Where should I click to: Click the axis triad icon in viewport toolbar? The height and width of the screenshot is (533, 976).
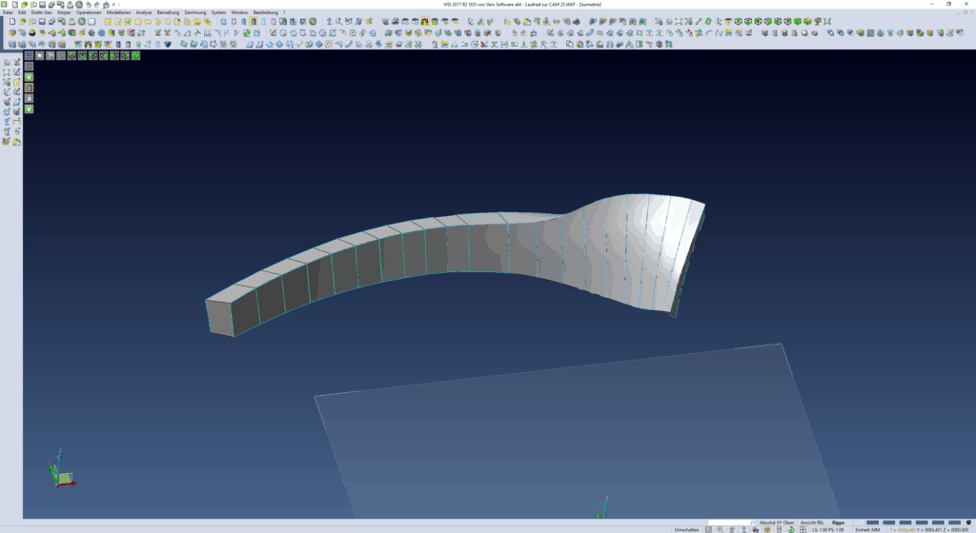click(61, 55)
